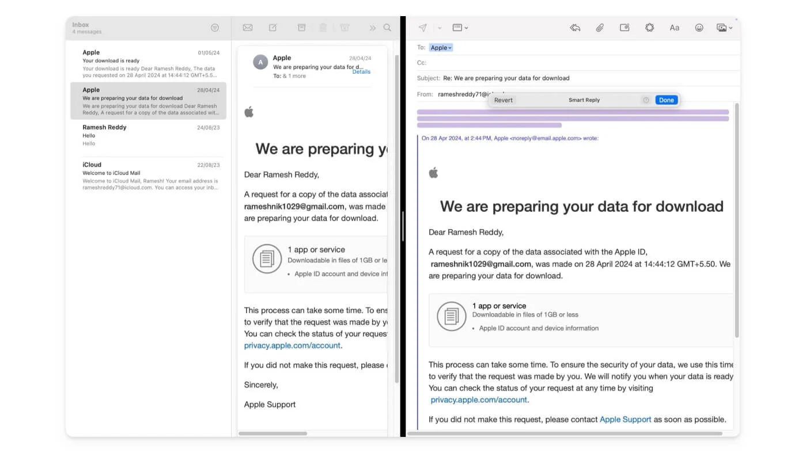Select Apple email dated 28/04/24
This screenshot has height=453, width=806.
149,101
